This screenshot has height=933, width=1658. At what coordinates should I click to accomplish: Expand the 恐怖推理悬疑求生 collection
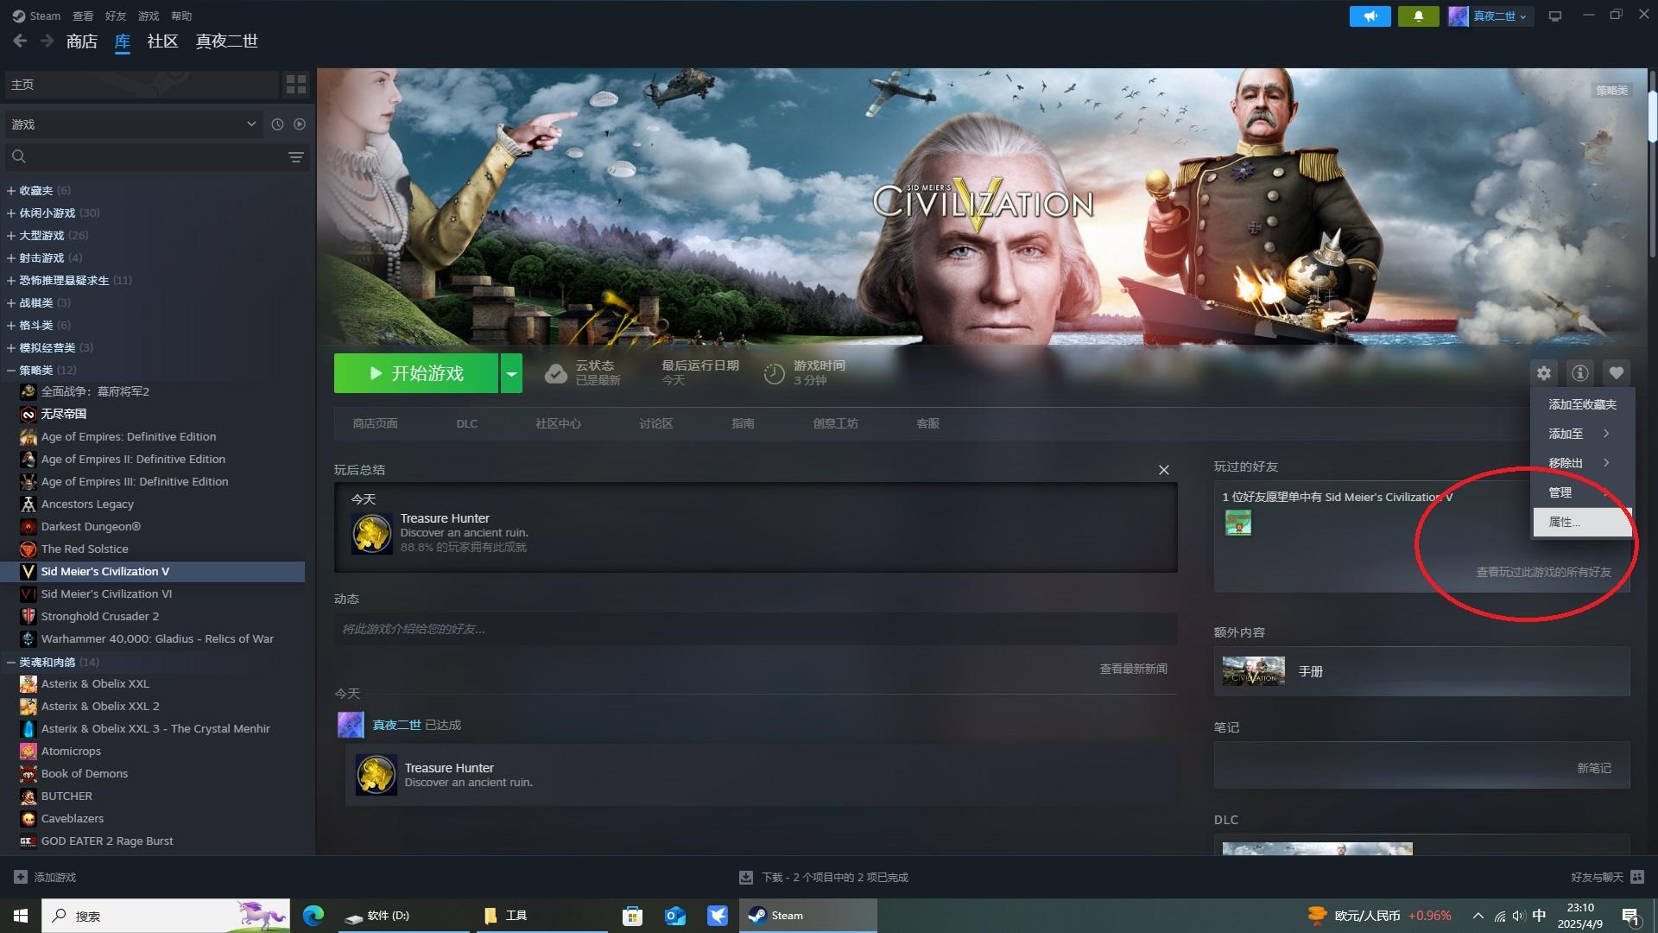[x=11, y=281]
